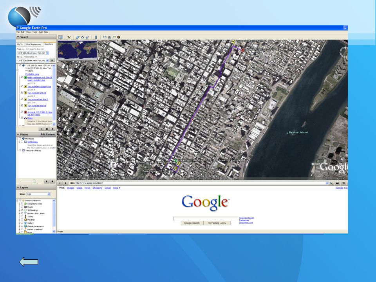Play the directions tour in Search panel

42,129
